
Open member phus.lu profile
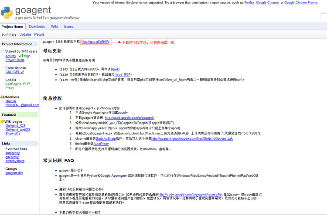click(10, 101)
